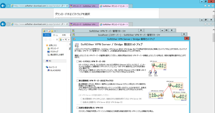This screenshot has width=215, height=113.
Task: Open Explorer quick access customize dropdown
Action: pos(55,31)
